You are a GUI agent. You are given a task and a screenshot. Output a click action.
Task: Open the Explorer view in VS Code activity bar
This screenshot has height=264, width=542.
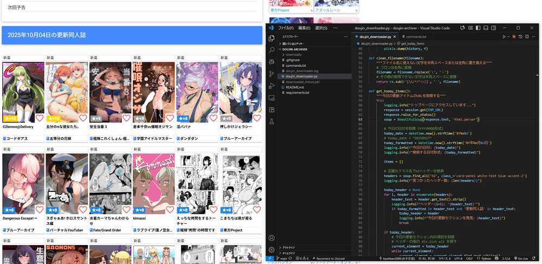pyautogui.click(x=272, y=38)
